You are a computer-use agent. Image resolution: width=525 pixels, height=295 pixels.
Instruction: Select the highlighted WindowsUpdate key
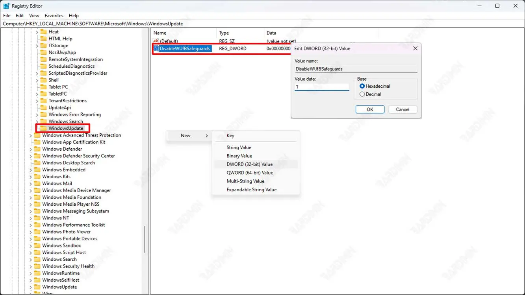[x=66, y=128]
